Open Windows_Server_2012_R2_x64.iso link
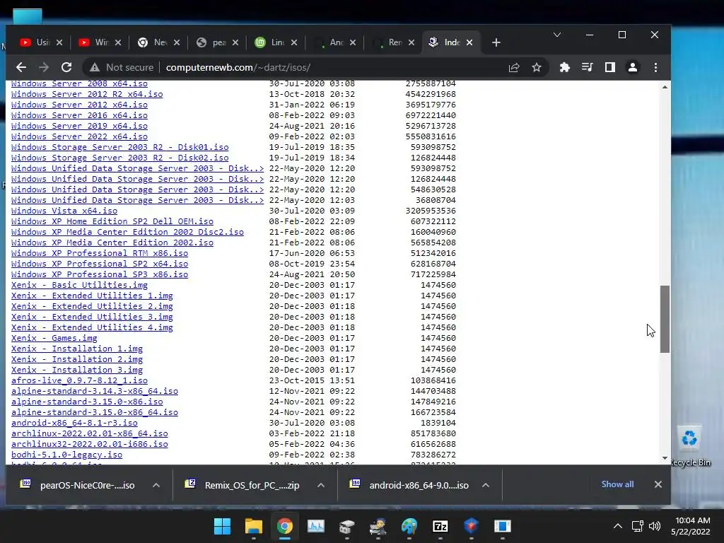The width and height of the screenshot is (724, 543). 87,94
